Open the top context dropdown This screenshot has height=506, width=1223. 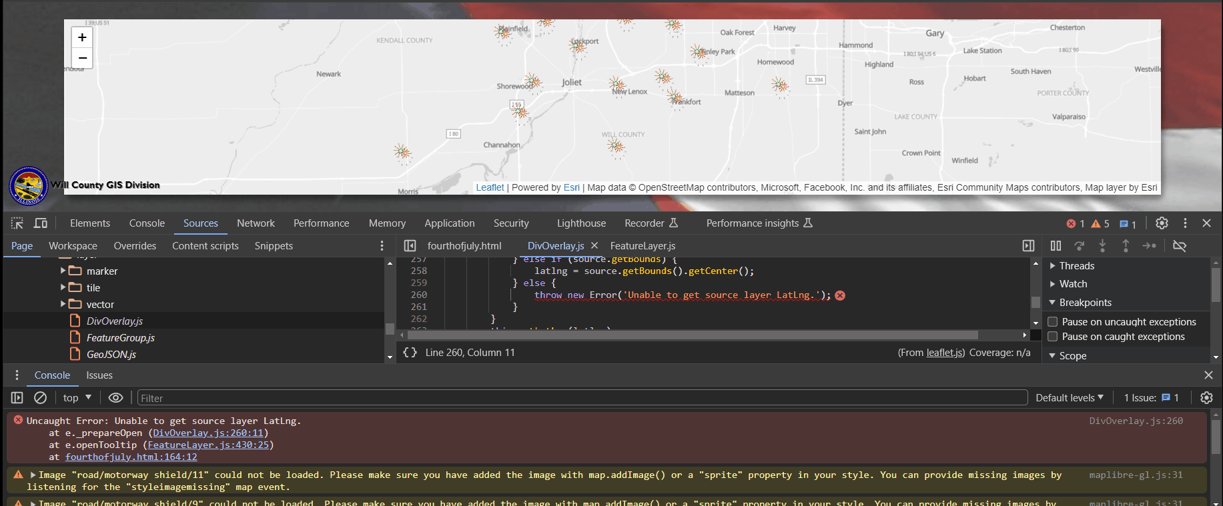tap(77, 398)
